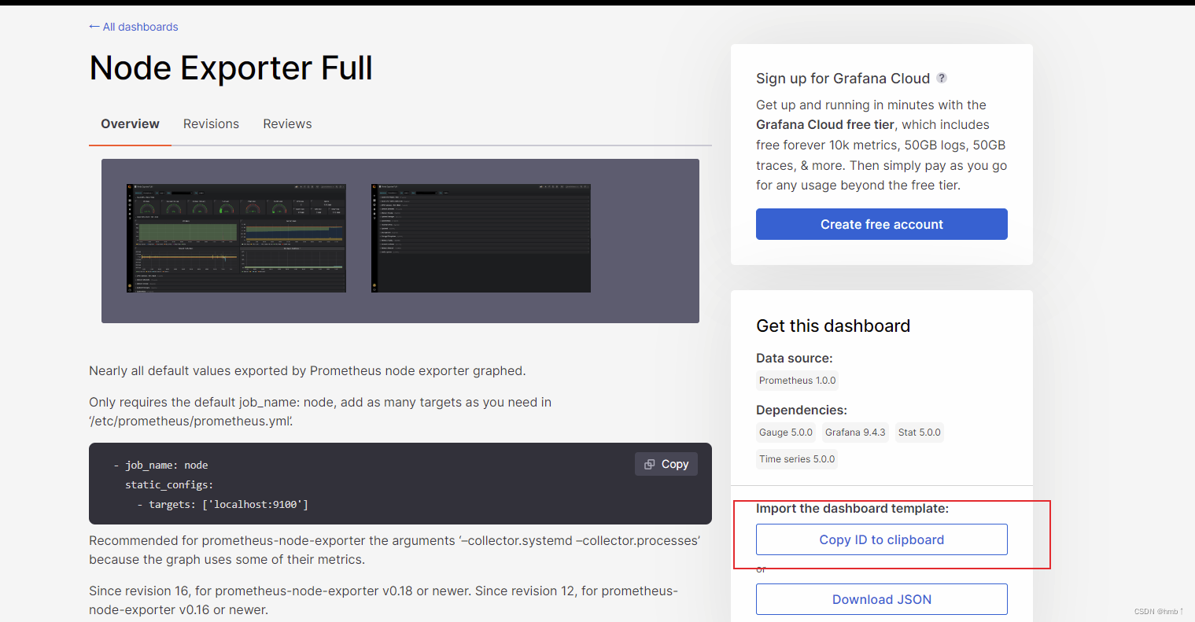Screen dimensions: 1195x622
Task: Click the 'Import the dashboard template:' label
Action: pos(852,509)
